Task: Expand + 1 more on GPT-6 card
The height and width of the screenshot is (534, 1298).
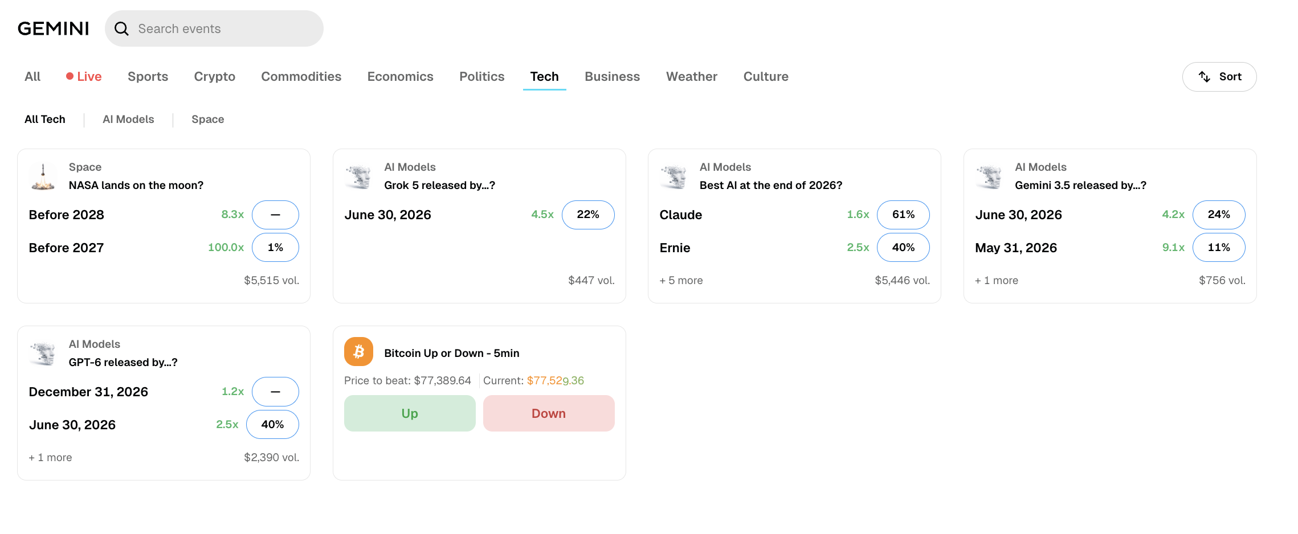Action: click(51, 458)
